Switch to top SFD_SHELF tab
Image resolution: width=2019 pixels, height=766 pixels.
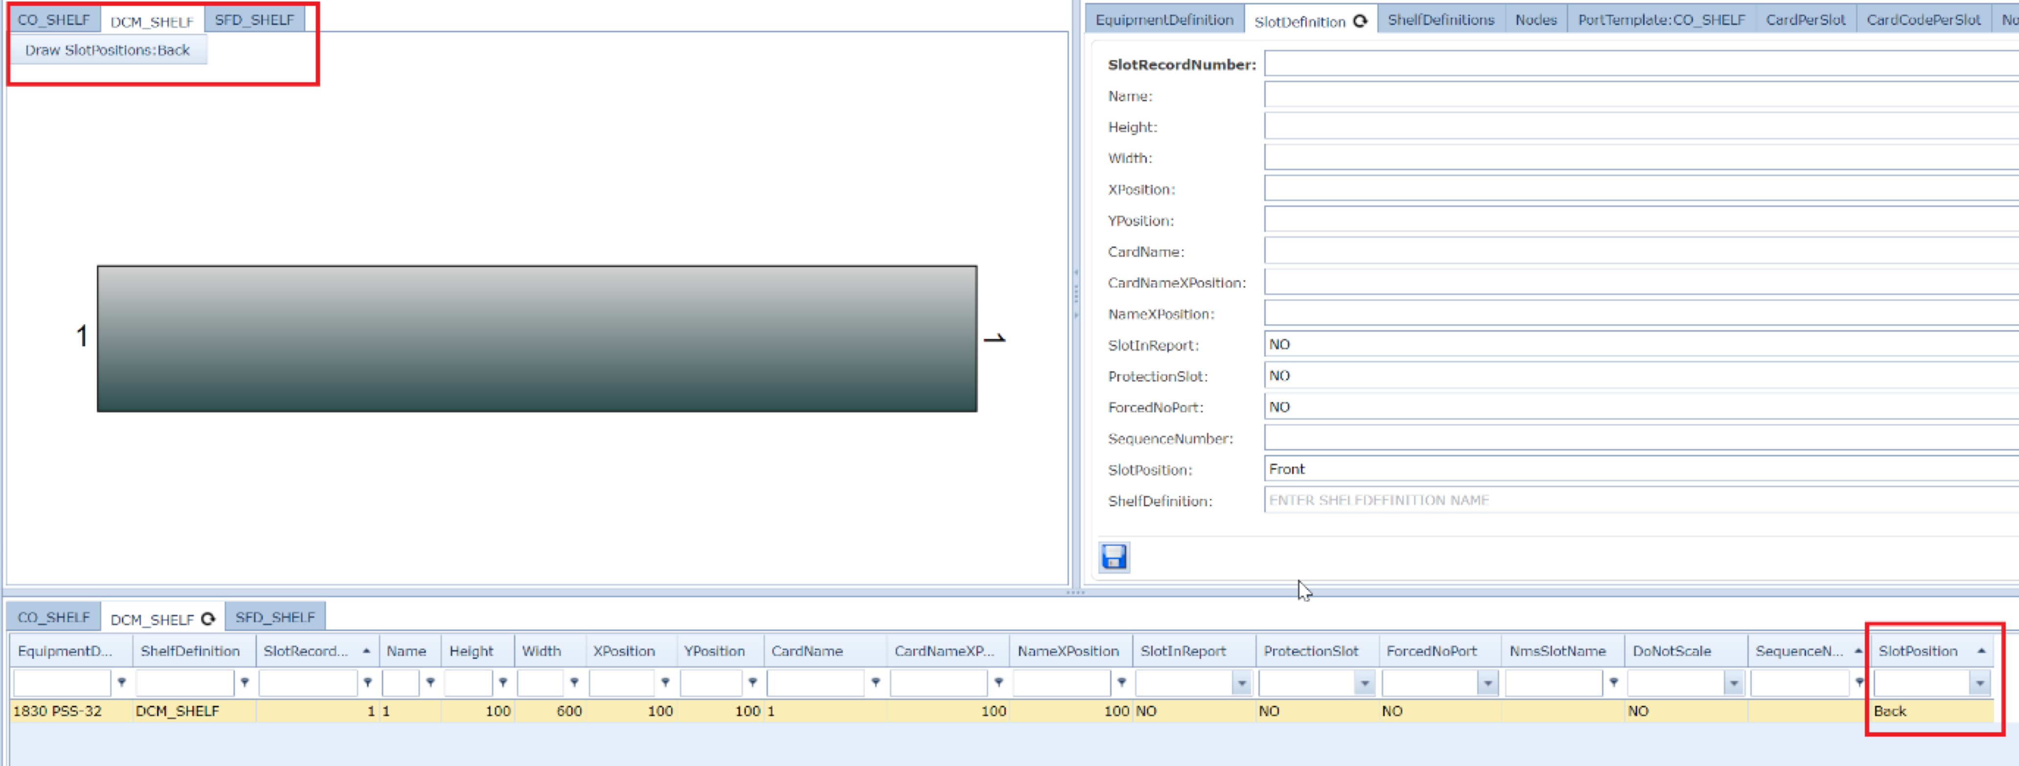coord(254,20)
